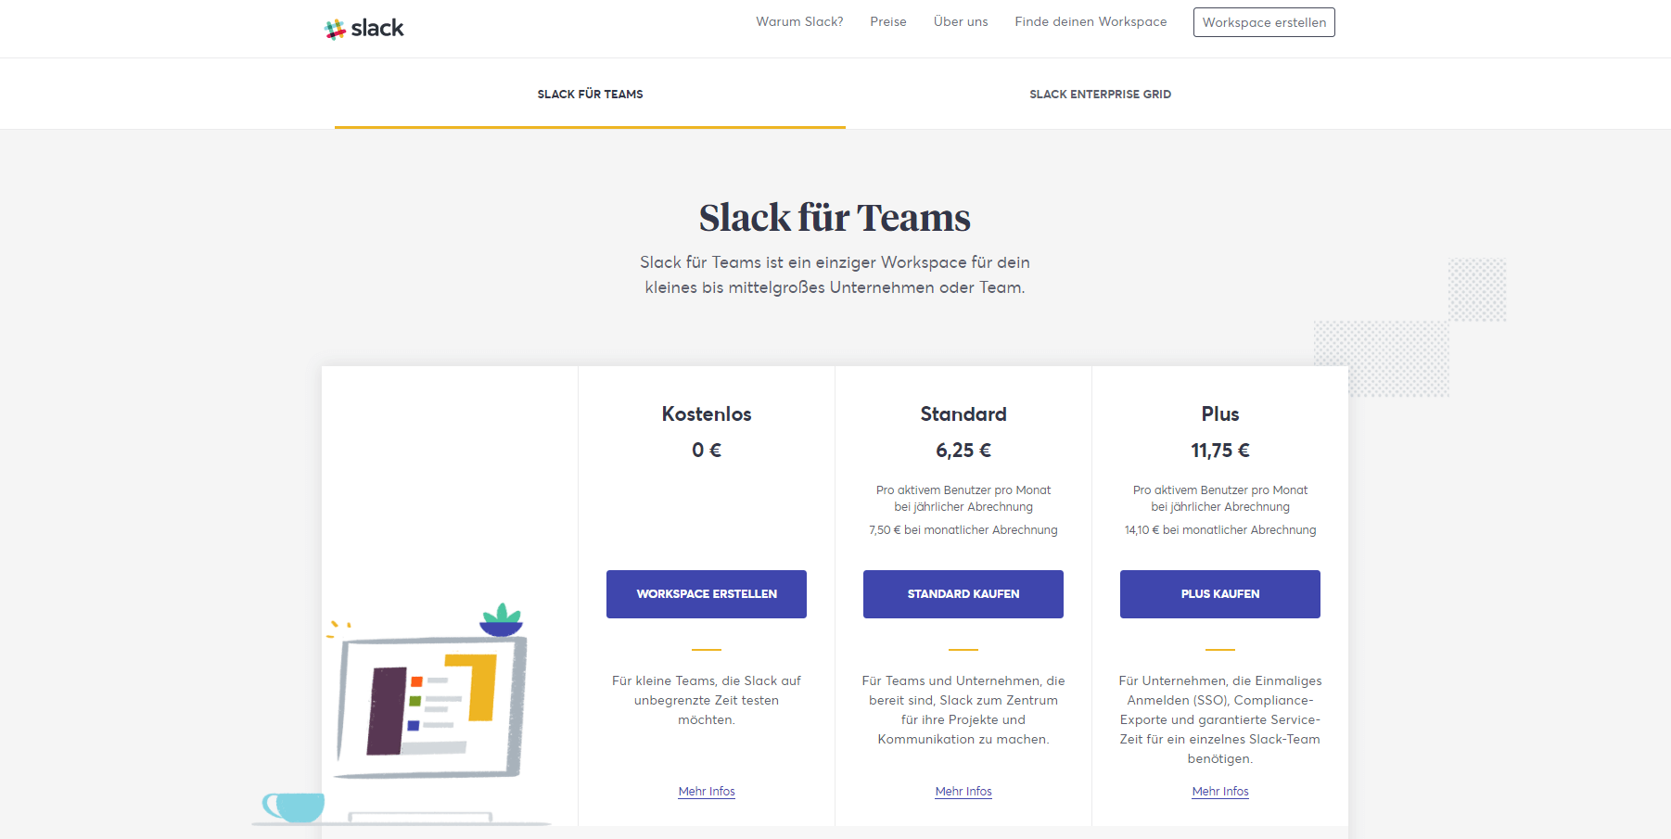Click the Slack logo in the header
This screenshot has width=1671, height=839.
364,29
